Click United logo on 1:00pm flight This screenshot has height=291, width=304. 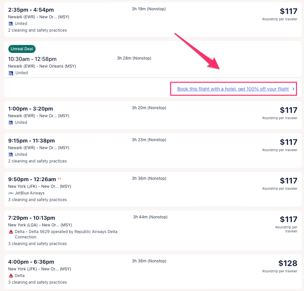point(11,123)
